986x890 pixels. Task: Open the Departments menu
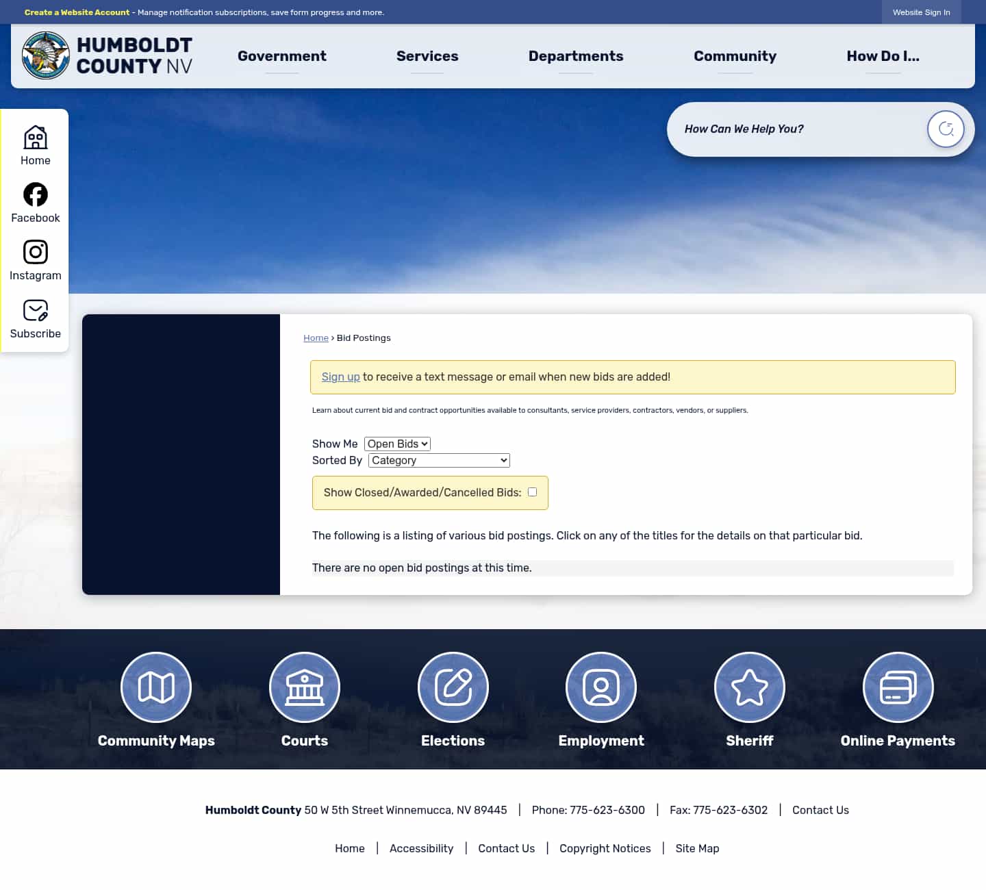[x=575, y=56]
